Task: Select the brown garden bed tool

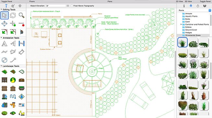Action: point(13,72)
